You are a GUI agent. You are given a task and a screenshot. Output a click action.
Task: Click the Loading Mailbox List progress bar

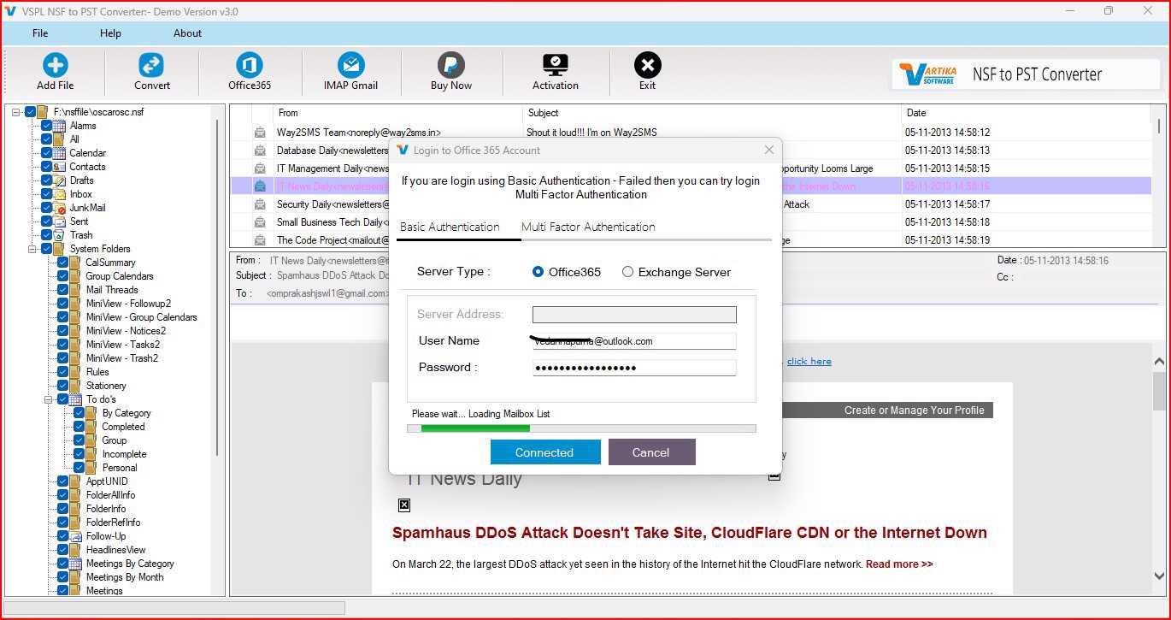pos(581,428)
